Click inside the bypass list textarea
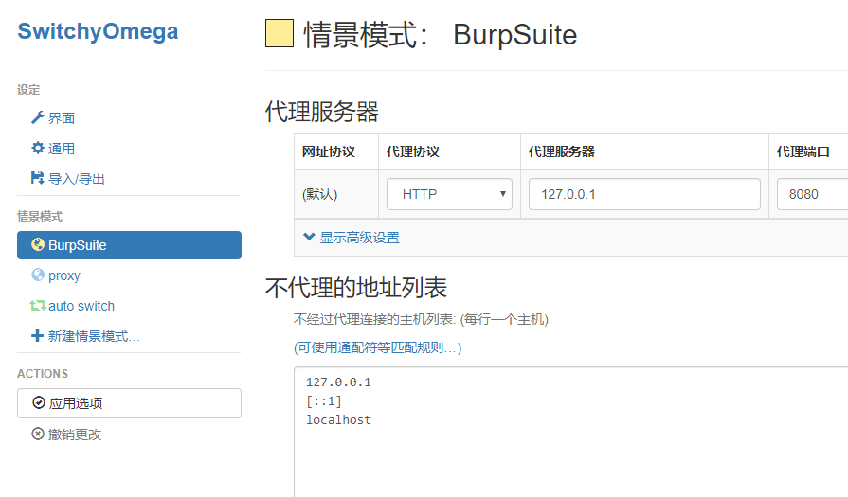848x497 pixels. pyautogui.click(x=571, y=433)
